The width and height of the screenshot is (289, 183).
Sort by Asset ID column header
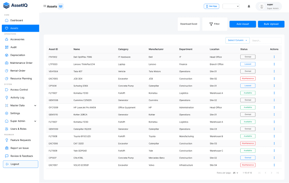click(53, 49)
